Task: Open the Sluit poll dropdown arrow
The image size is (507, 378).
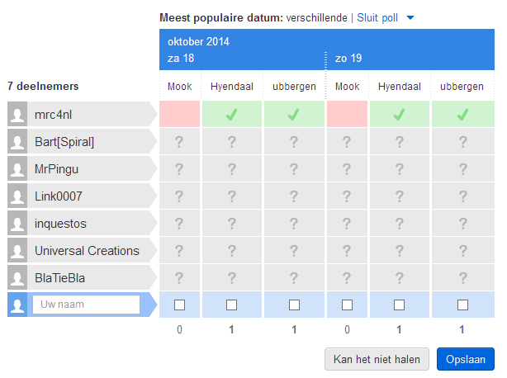Action: [x=410, y=17]
